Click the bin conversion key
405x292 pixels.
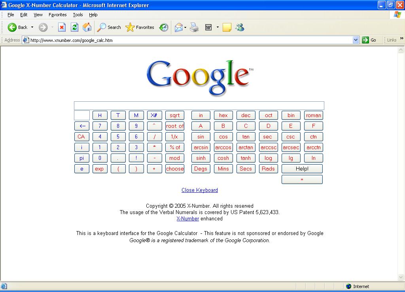[x=291, y=116]
